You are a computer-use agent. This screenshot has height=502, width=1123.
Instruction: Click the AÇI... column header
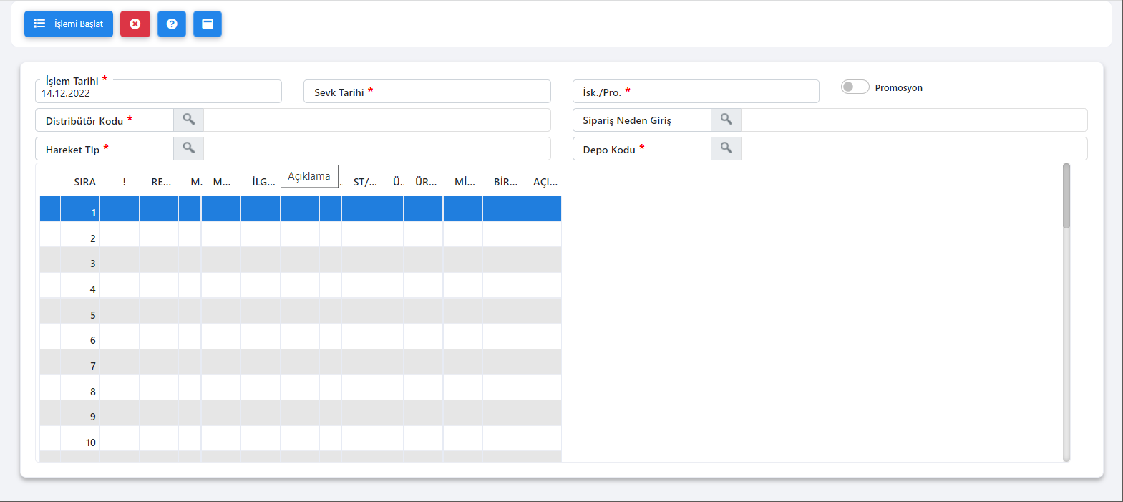545,182
